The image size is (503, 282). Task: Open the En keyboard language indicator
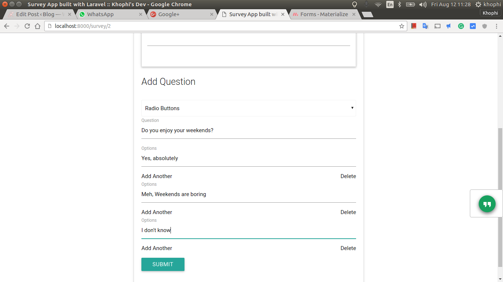(390, 4)
